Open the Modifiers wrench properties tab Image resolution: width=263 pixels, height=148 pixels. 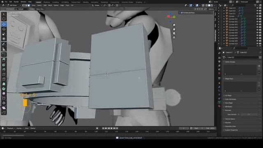click(219, 87)
